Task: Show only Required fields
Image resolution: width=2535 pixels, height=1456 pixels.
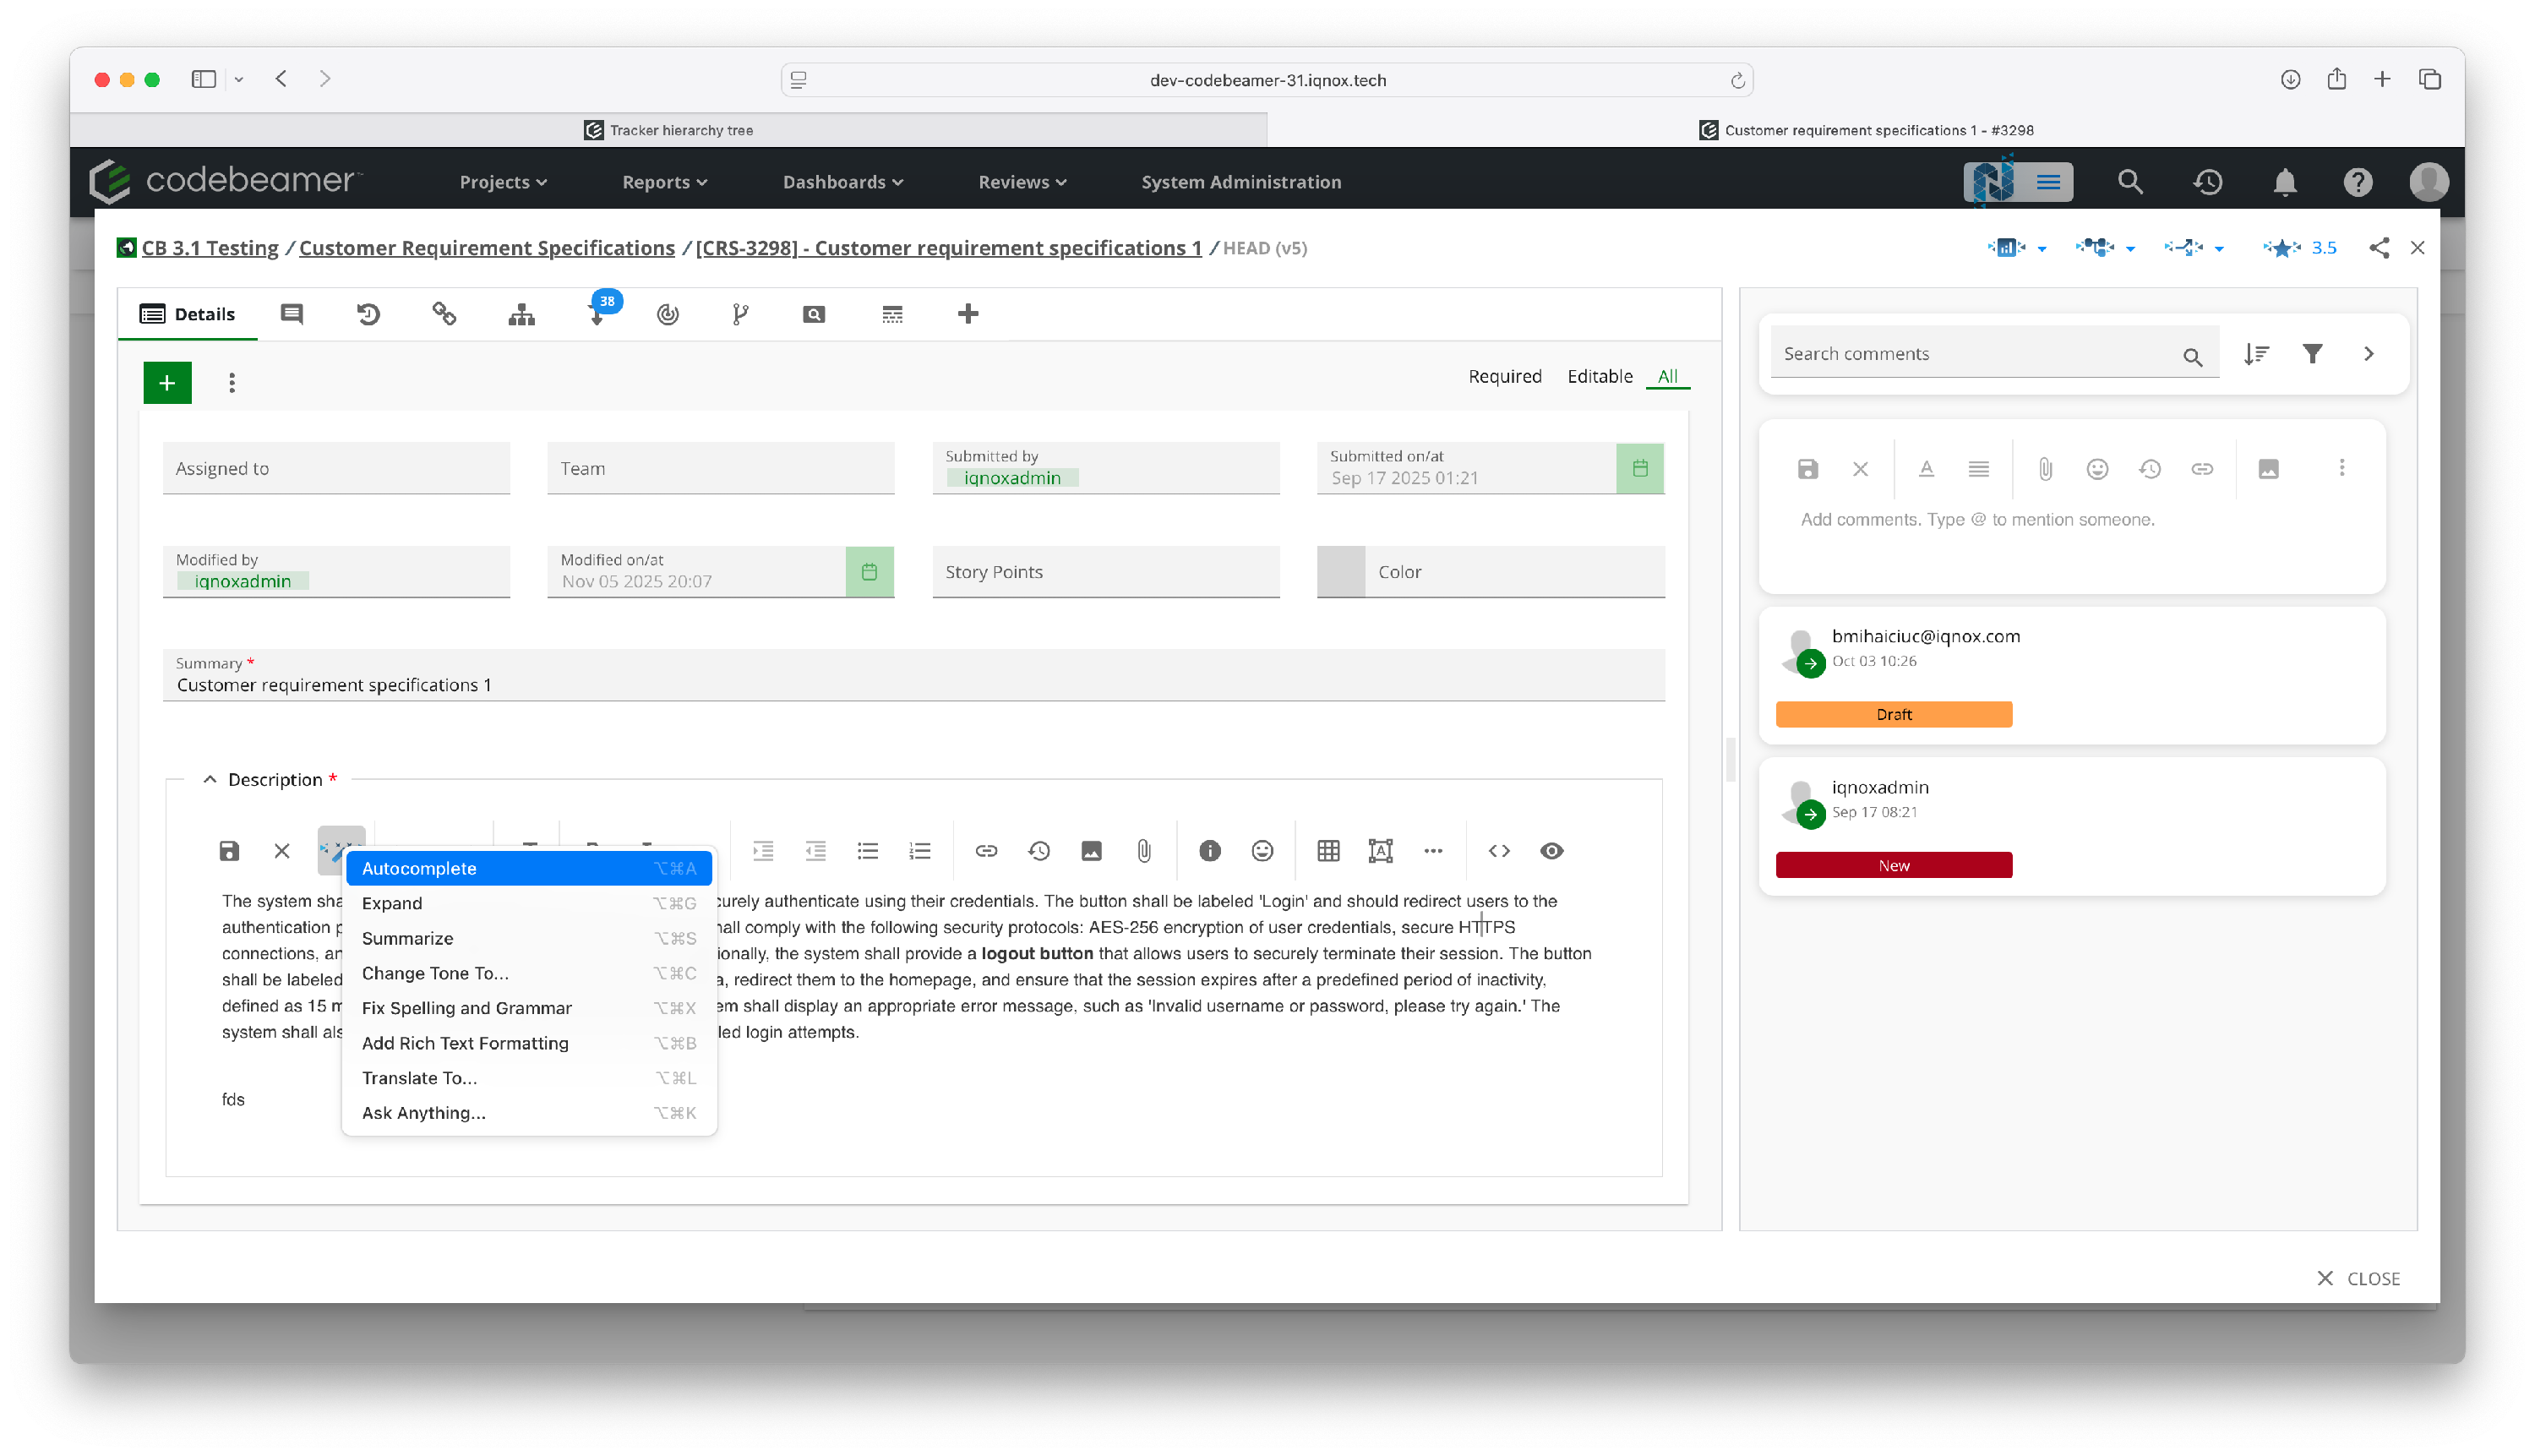Action: (1504, 376)
